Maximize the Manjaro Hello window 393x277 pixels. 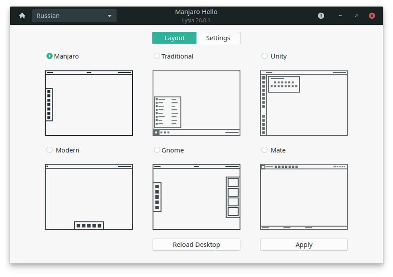[356, 16]
